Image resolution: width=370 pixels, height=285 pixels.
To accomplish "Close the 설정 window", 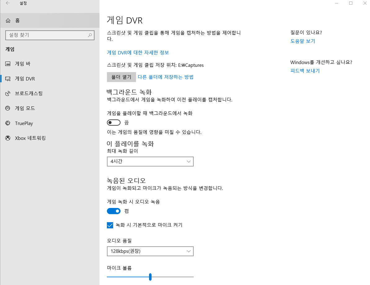I will point(364,3).
